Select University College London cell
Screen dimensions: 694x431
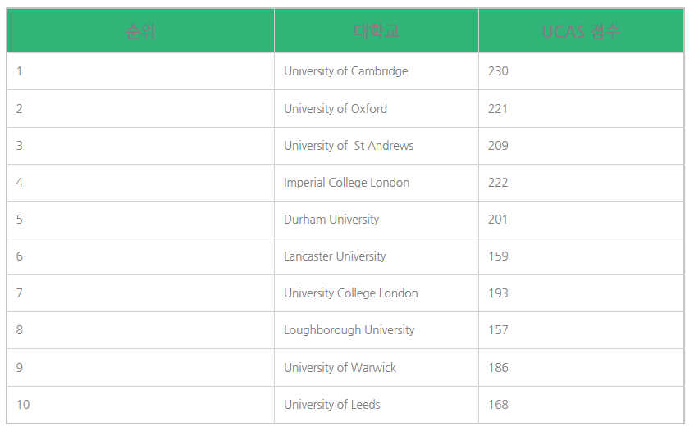[x=377, y=293]
